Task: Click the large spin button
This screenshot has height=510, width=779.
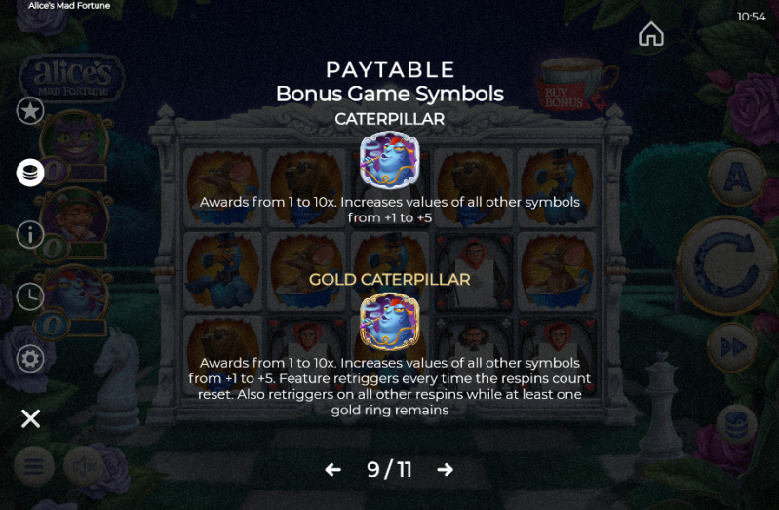Action: [x=726, y=266]
